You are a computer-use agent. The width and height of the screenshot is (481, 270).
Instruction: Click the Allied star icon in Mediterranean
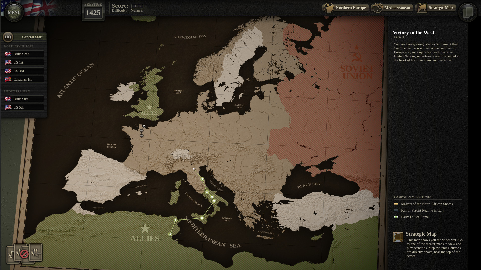click(x=144, y=229)
